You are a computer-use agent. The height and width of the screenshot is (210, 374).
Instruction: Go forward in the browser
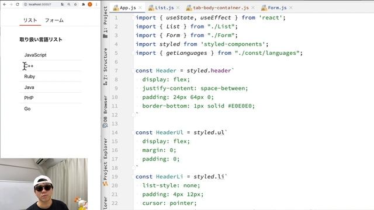tap(11, 4)
